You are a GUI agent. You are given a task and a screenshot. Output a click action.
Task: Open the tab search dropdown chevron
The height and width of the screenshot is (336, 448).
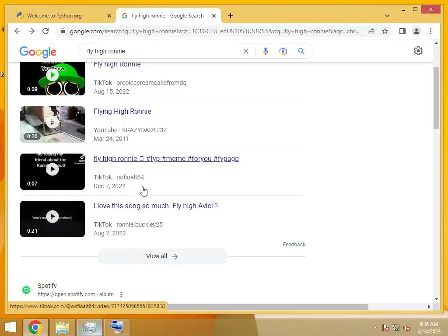point(387,16)
